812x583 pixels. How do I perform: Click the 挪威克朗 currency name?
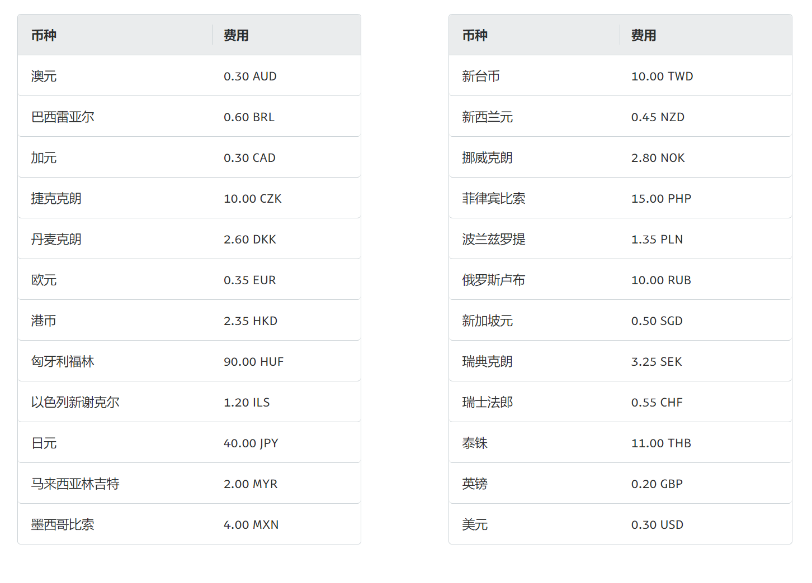[x=488, y=157]
